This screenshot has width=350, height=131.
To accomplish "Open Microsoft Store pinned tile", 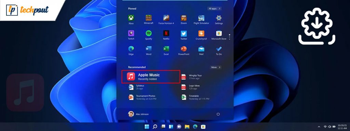I will (x=219, y=35).
